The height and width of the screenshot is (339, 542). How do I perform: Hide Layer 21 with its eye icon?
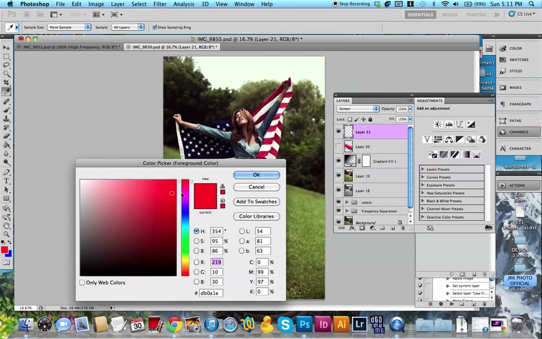coord(338,132)
